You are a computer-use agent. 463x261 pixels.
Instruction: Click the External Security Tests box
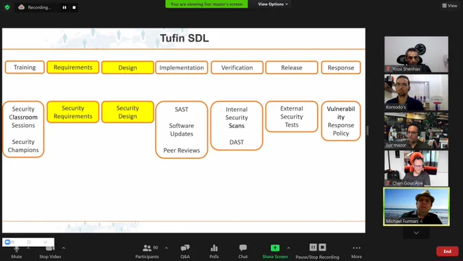(291, 117)
